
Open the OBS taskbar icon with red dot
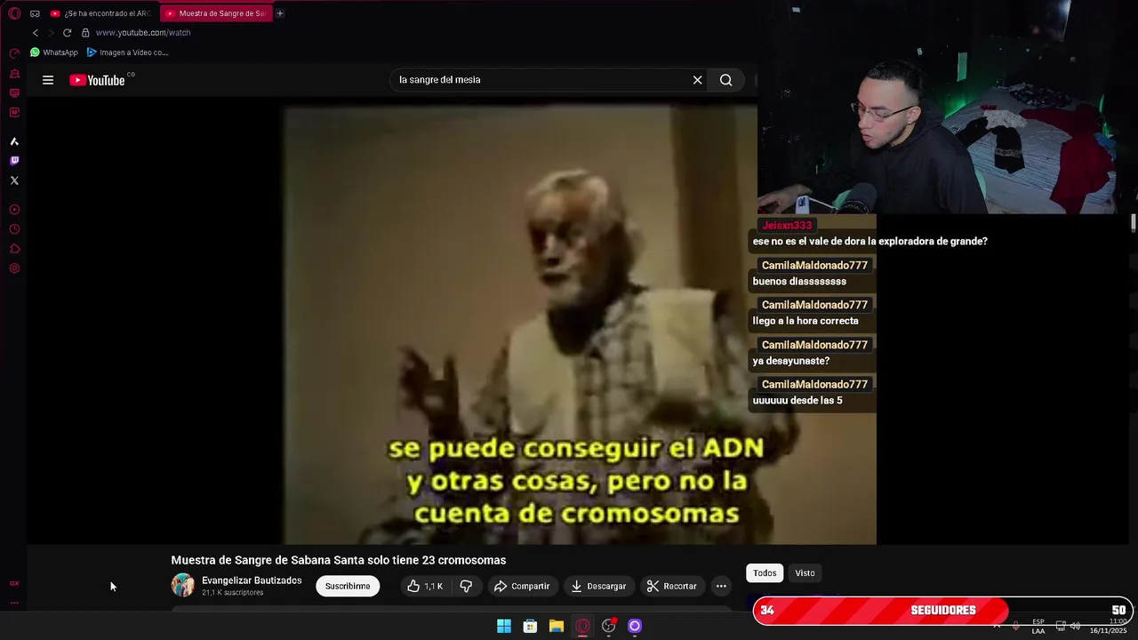609,626
